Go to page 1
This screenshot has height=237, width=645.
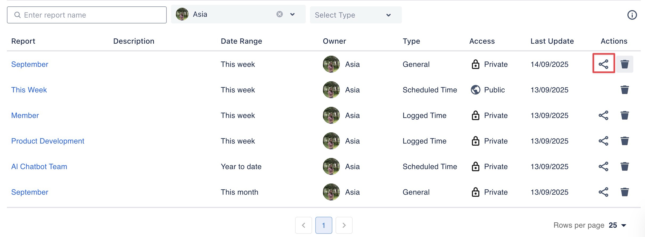(324, 225)
